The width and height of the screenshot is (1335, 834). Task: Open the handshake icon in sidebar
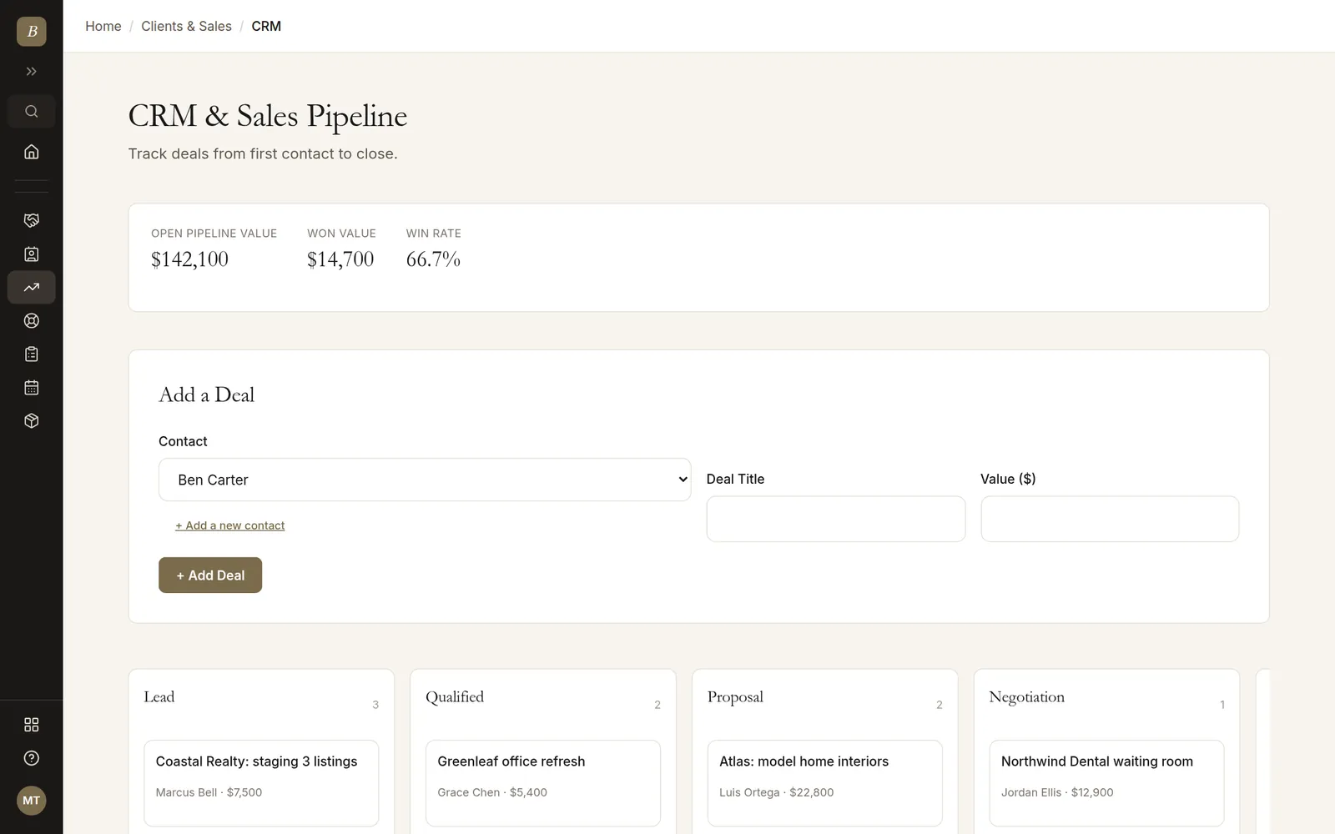tap(32, 220)
